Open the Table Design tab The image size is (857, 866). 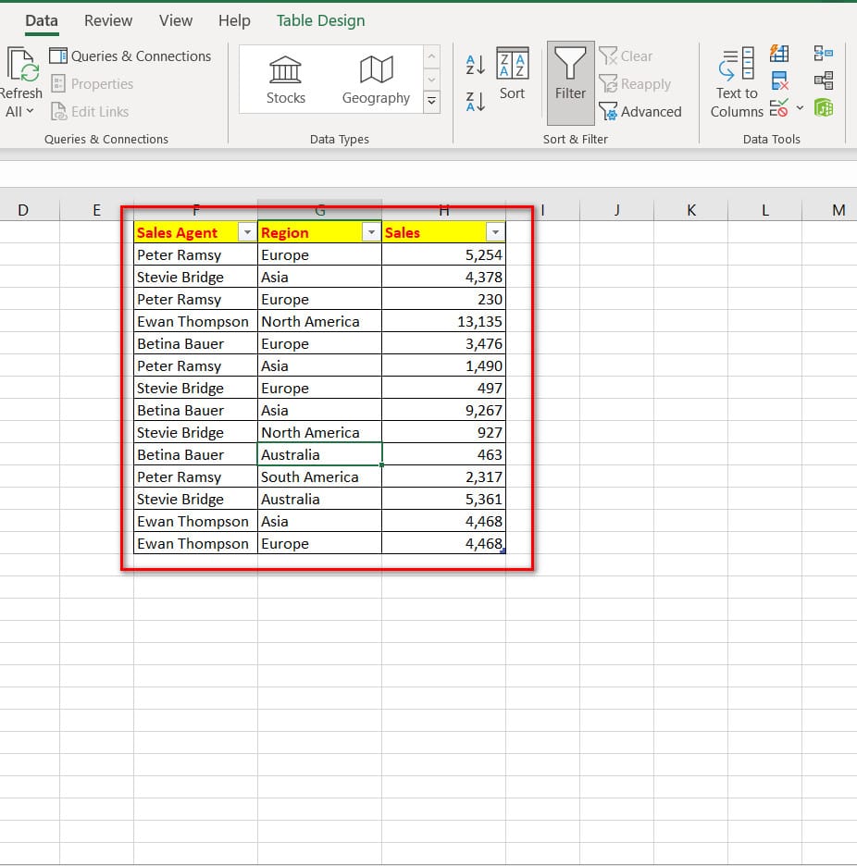[320, 20]
